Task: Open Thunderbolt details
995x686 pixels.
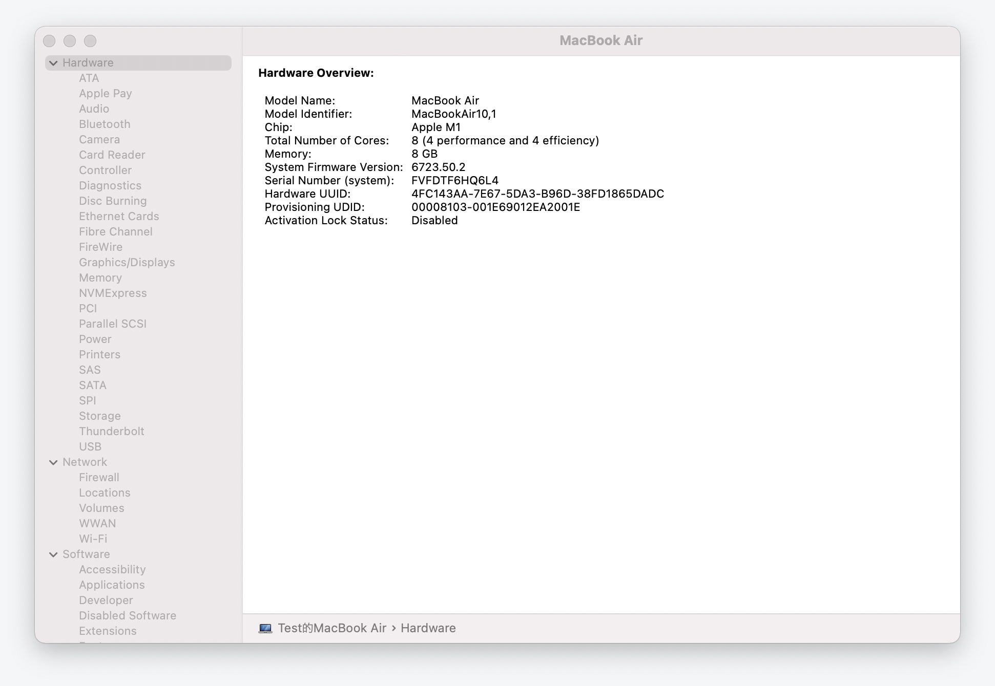Action: pyautogui.click(x=112, y=432)
